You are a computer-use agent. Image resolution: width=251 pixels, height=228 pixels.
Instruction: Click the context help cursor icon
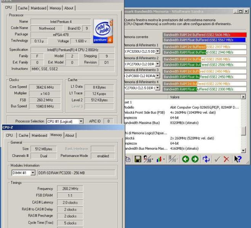tap(238, 159)
